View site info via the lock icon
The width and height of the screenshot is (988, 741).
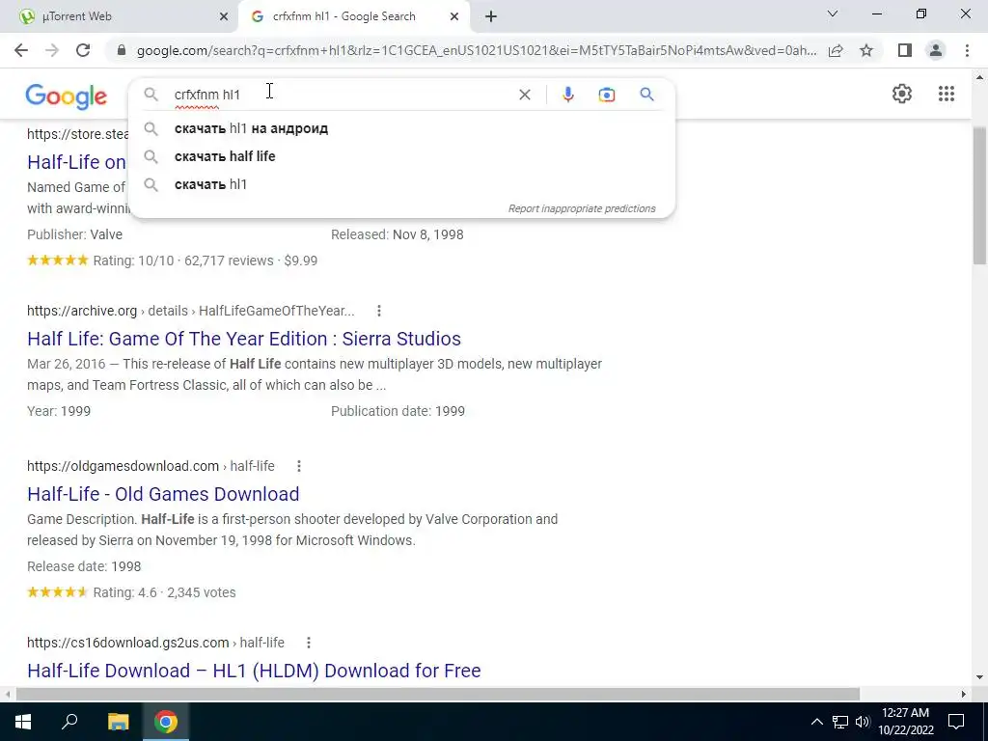pos(122,50)
